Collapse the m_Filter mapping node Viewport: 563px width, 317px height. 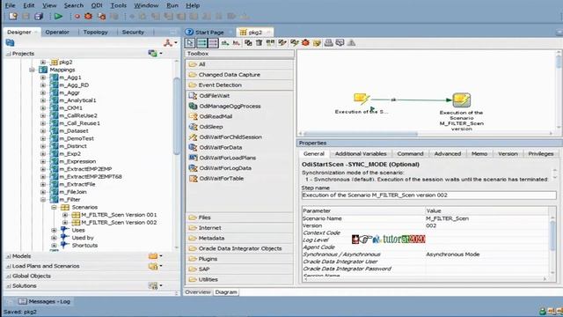[43, 200]
